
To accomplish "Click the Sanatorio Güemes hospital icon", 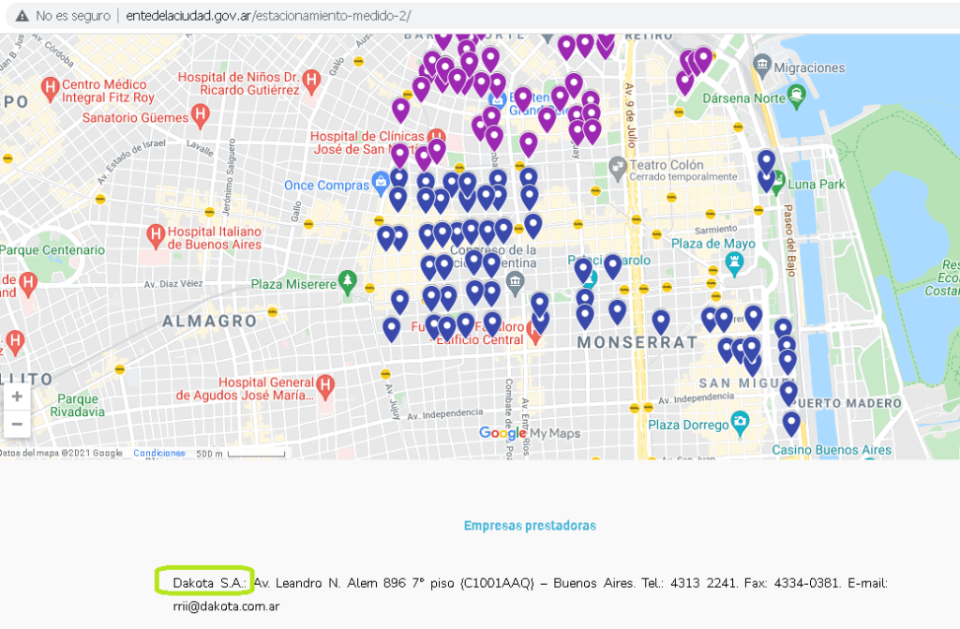I will point(200,116).
